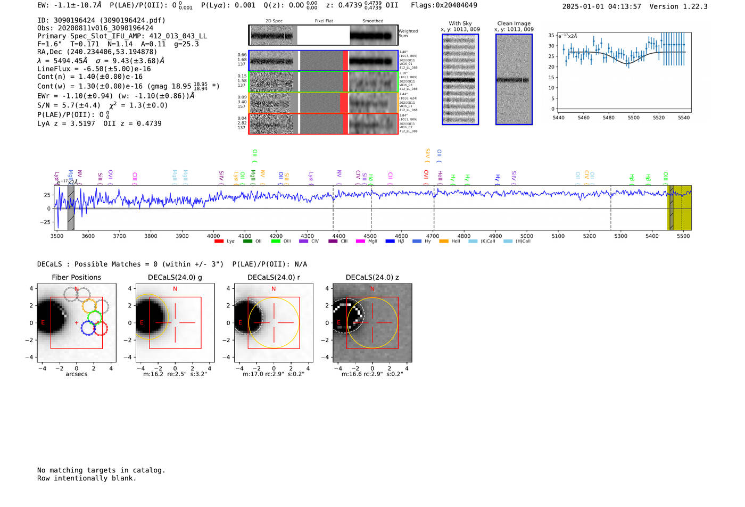Click the Version 1.22.3 label
This screenshot has height=507, width=745.
tap(678, 6)
